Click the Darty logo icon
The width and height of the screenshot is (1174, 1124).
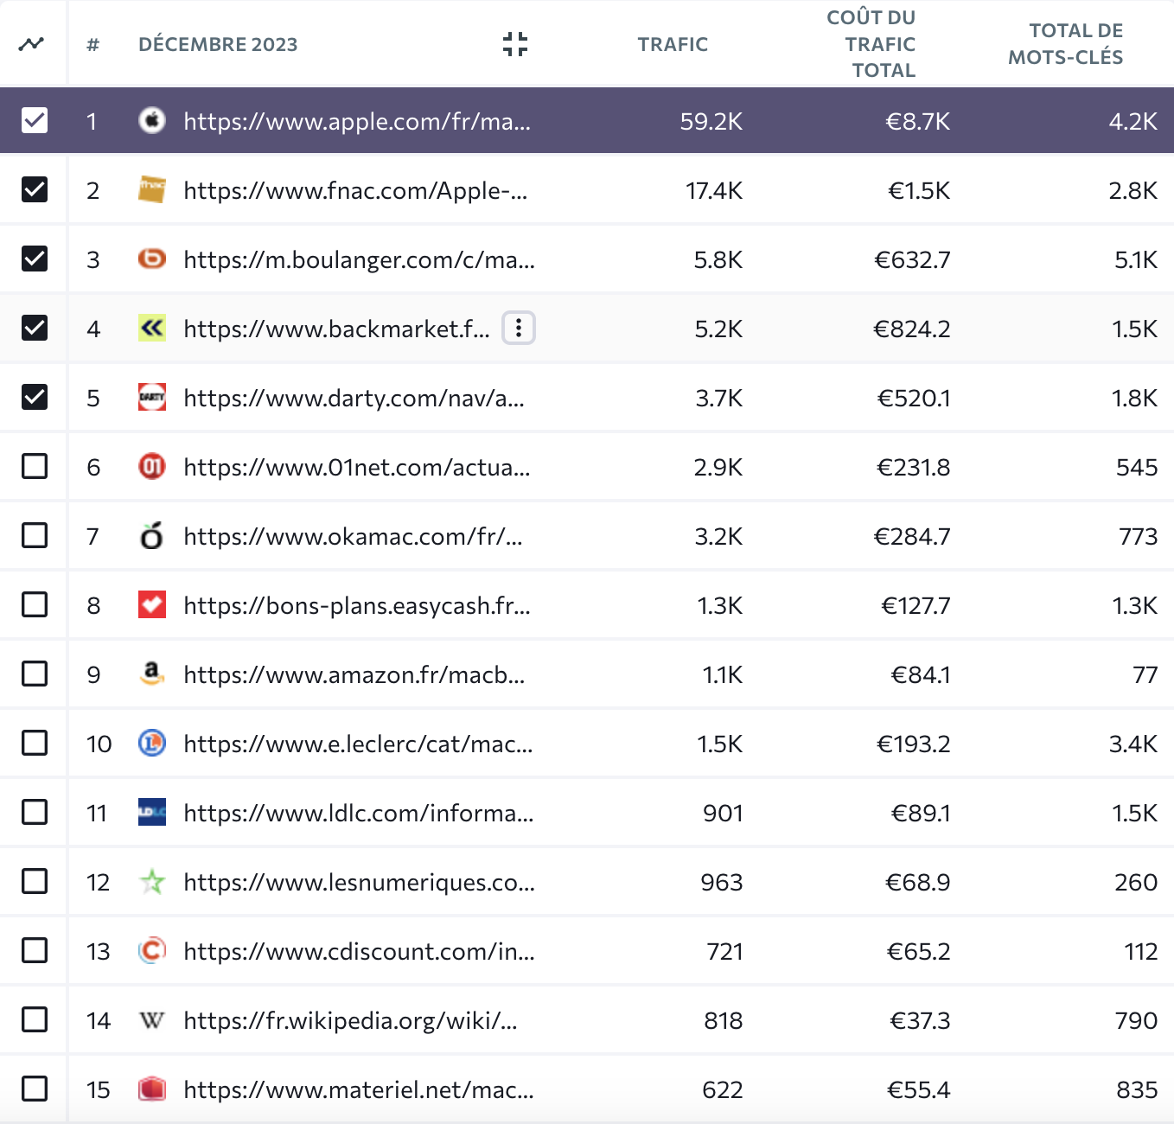click(152, 397)
